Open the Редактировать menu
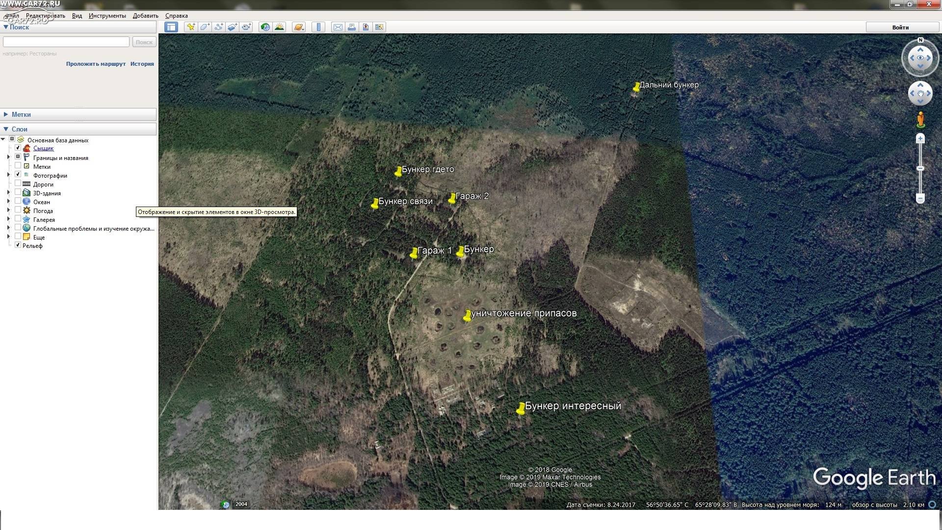This screenshot has height=530, width=942. (x=46, y=16)
